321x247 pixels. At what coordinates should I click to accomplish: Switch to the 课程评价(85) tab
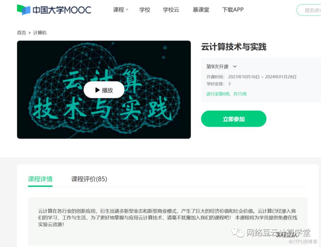pos(89,179)
